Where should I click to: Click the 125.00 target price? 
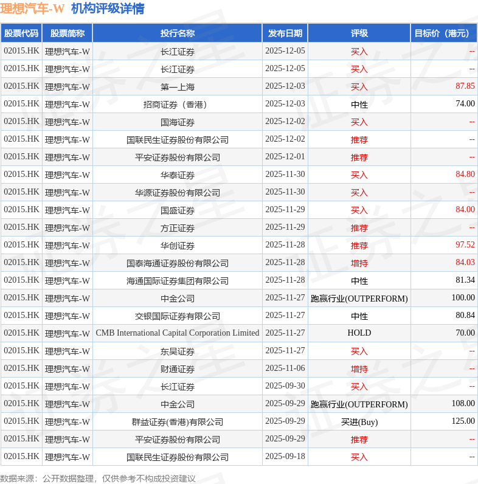pos(463,421)
